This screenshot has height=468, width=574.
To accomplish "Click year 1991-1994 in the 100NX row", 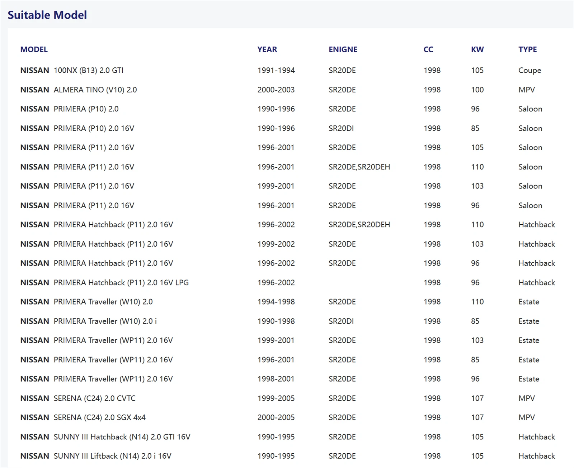I will [x=276, y=70].
